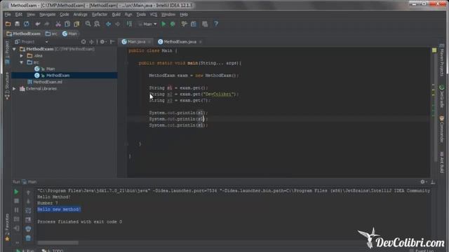Image resolution: width=449 pixels, height=252 pixels.
Task: Open the Run menu
Action: pyautogui.click(x=128, y=14)
